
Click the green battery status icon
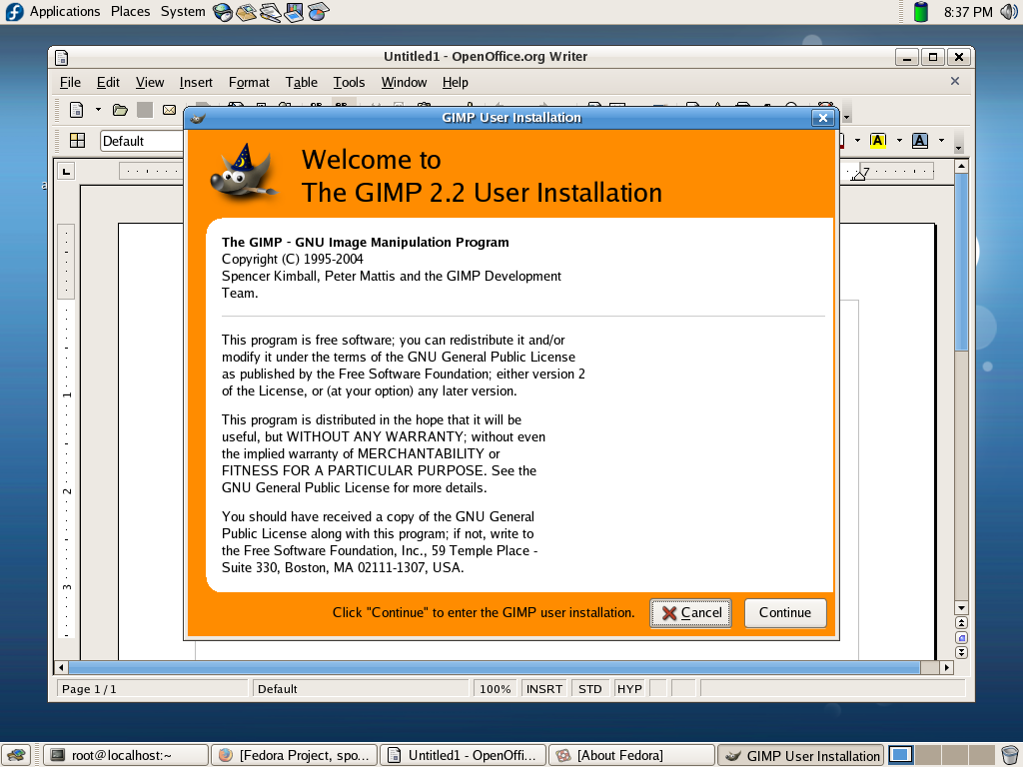tap(920, 12)
